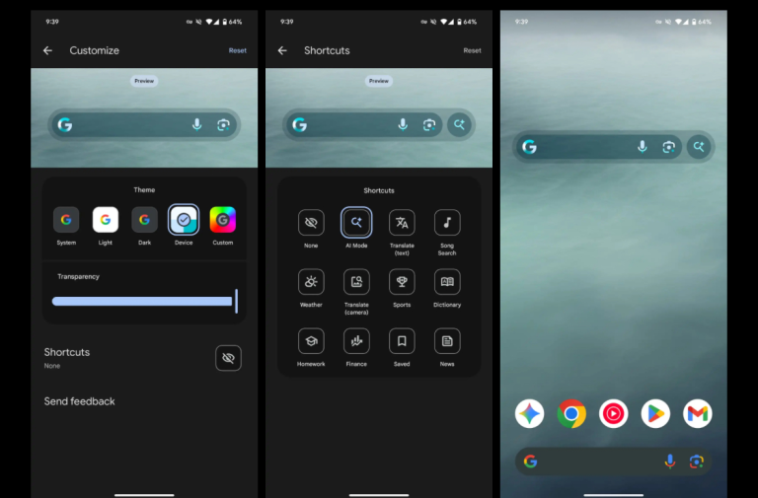Select the Dark theme option
Screen dimensions: 758x498
pyautogui.click(x=144, y=220)
